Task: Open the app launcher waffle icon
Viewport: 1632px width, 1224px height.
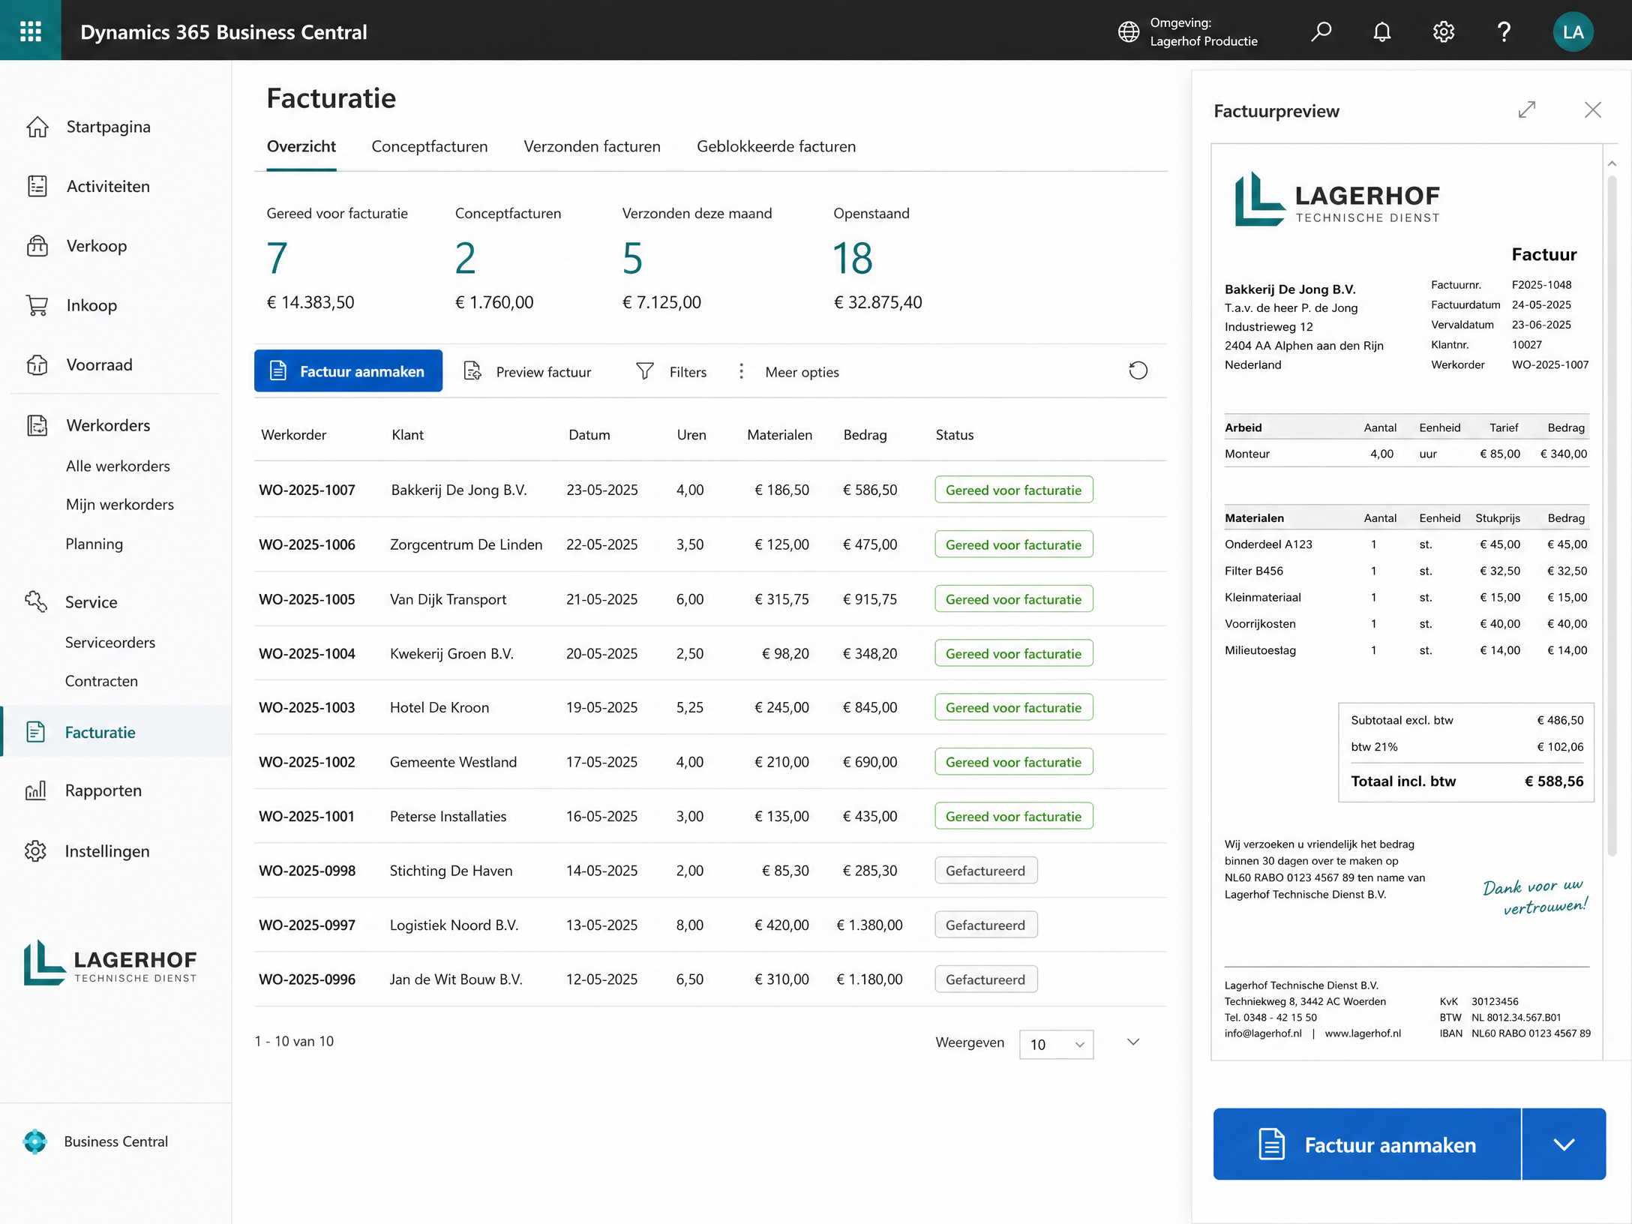Action: point(31,31)
